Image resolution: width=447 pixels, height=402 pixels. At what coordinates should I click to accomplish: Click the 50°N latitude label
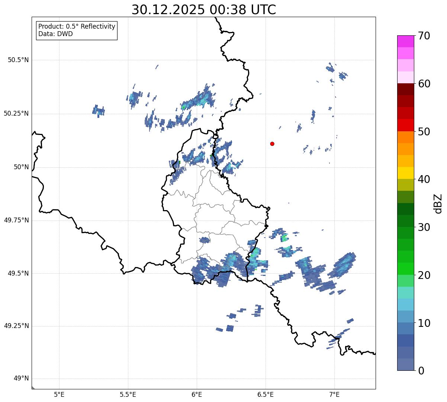(21, 167)
